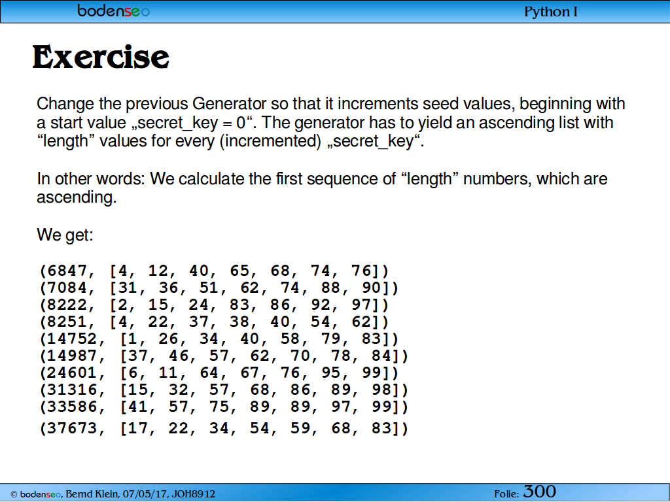Click the output row starting with 6847
Viewport: 670px width, 502px height.
click(x=214, y=271)
